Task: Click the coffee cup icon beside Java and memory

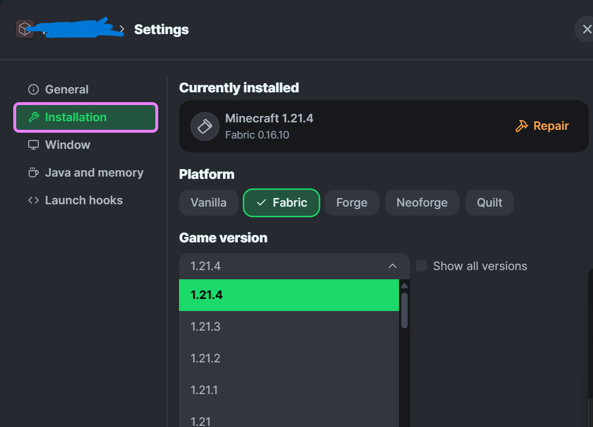Action: (x=33, y=173)
